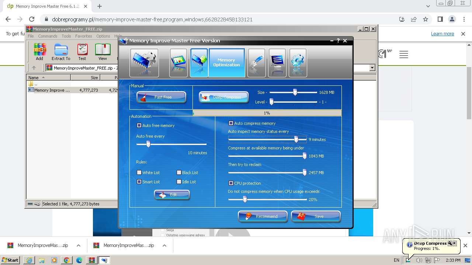Open the Chrome profile avatar

coord(452,20)
